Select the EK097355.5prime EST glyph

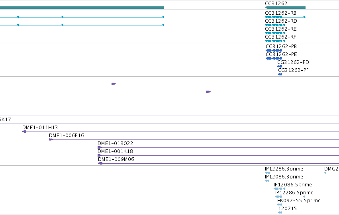280,205
